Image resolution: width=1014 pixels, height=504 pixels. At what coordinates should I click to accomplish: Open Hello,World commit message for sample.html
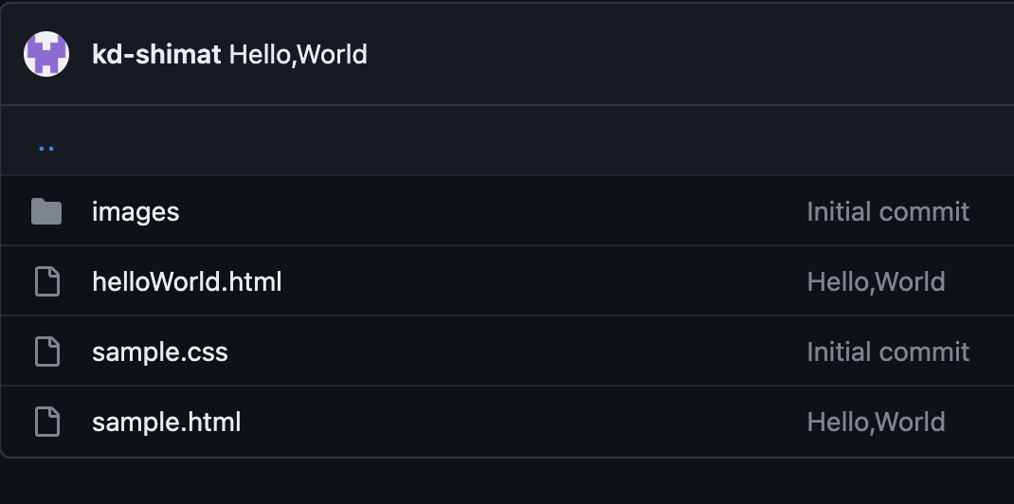[x=876, y=422]
